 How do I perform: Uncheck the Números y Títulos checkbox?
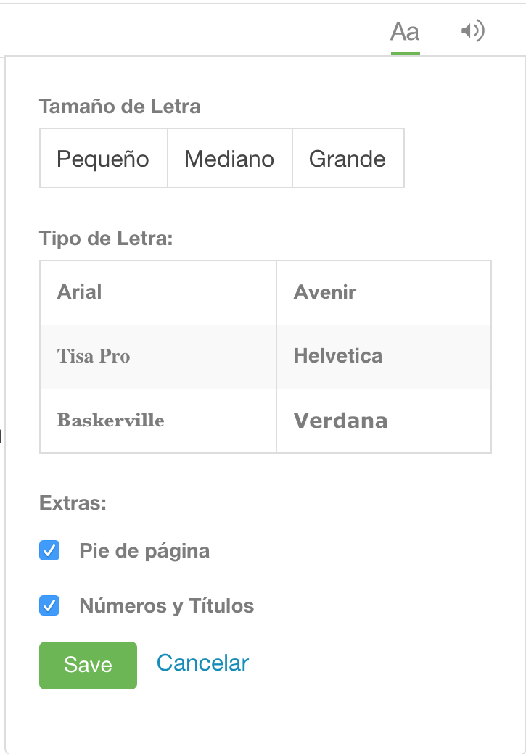49,605
